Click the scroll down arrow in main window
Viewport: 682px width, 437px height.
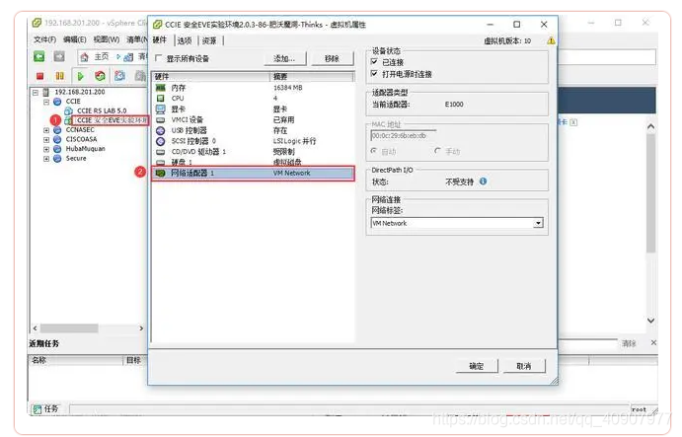(x=650, y=321)
